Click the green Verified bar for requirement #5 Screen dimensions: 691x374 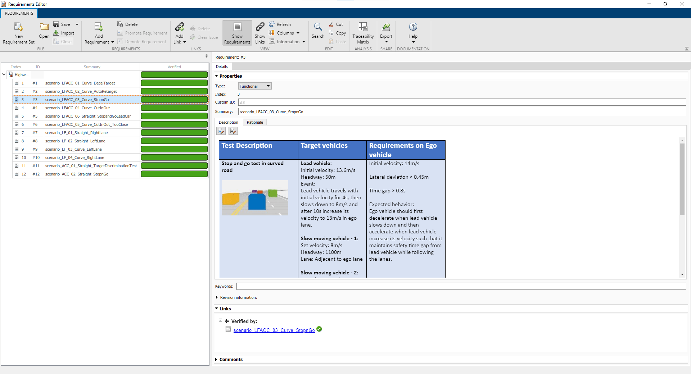pyautogui.click(x=174, y=116)
